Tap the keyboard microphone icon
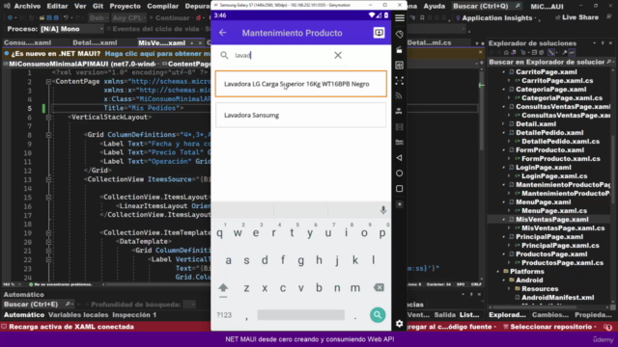This screenshot has height=347, width=618. pyautogui.click(x=383, y=210)
